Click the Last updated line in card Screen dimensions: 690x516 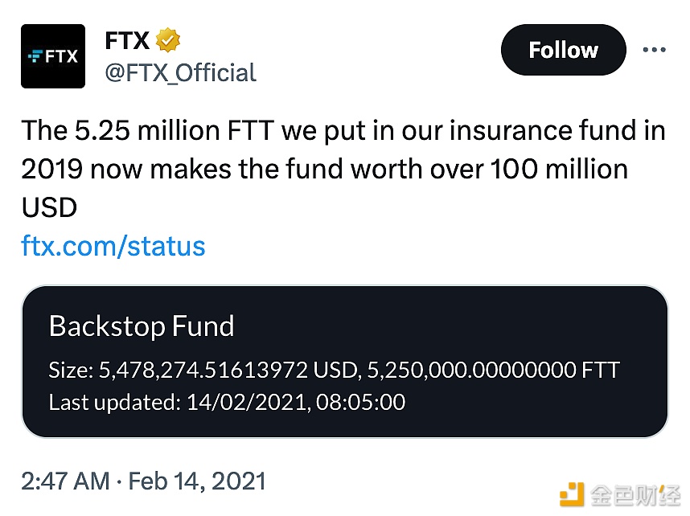click(227, 401)
